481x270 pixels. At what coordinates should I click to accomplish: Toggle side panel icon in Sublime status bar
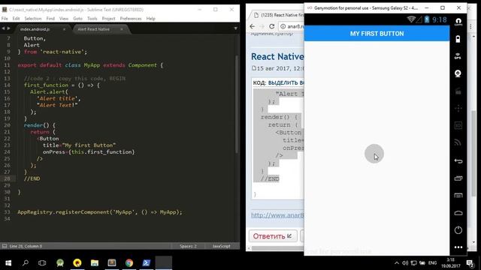pyautogui.click(x=5, y=246)
